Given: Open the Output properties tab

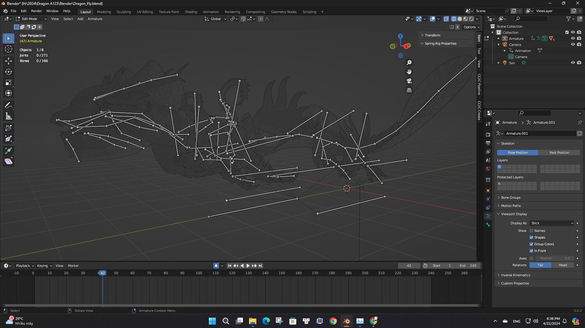Looking at the screenshot, I should coord(488,143).
